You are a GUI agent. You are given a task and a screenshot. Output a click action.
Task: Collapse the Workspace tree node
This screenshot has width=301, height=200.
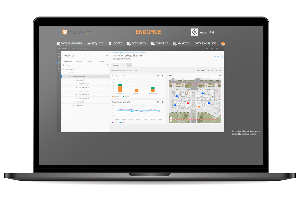tap(64, 69)
